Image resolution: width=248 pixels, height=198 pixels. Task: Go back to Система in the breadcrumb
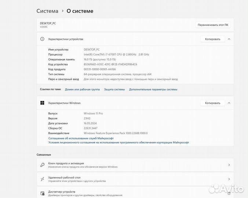click(x=47, y=11)
